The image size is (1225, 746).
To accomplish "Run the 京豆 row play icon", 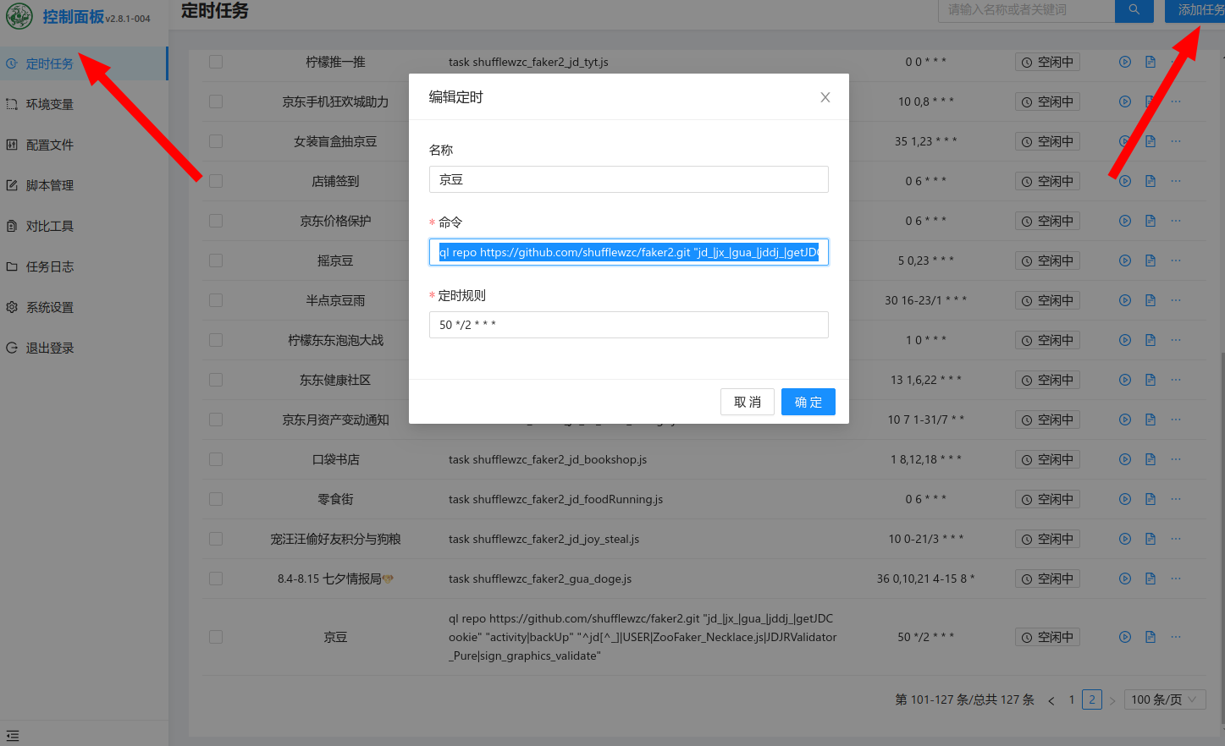I will 1125,637.
